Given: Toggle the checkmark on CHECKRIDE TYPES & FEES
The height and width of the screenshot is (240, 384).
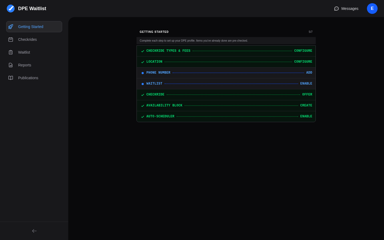Looking at the screenshot, I should (x=143, y=51).
